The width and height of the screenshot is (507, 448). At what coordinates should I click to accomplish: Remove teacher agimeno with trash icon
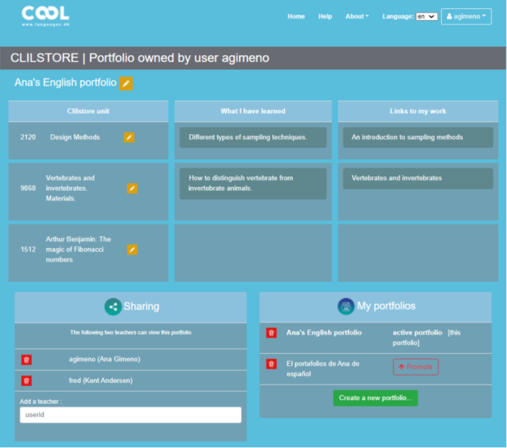(26, 360)
